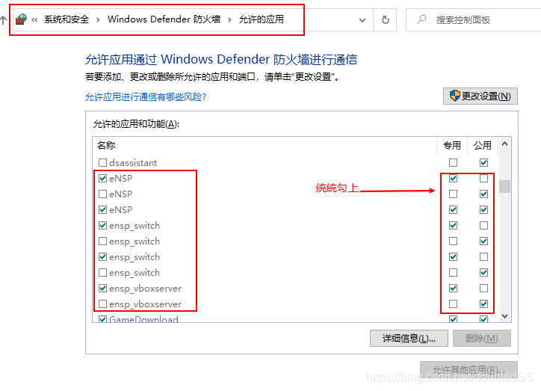
Task: Click the list scrollbar down arrow
Action: [505, 315]
